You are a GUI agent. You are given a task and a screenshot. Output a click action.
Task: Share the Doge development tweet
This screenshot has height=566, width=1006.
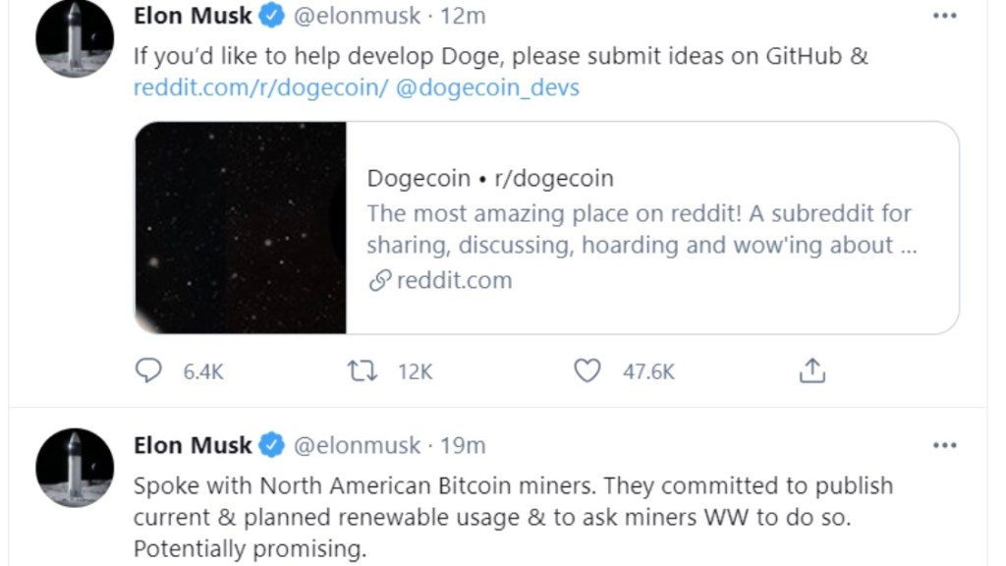(811, 370)
